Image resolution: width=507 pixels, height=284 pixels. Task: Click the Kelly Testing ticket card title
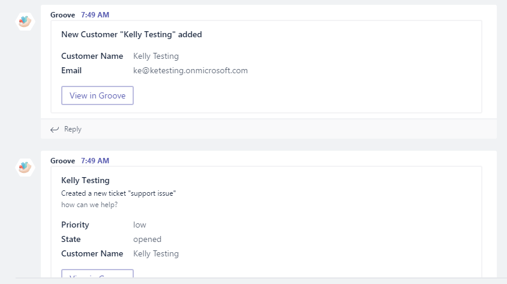point(85,180)
